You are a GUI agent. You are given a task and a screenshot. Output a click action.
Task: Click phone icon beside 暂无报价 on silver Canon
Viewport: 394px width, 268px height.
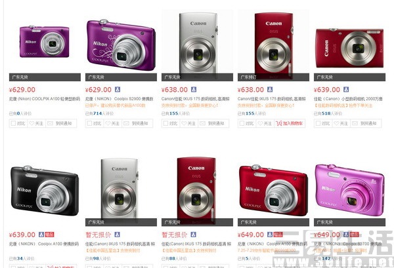(x=117, y=235)
